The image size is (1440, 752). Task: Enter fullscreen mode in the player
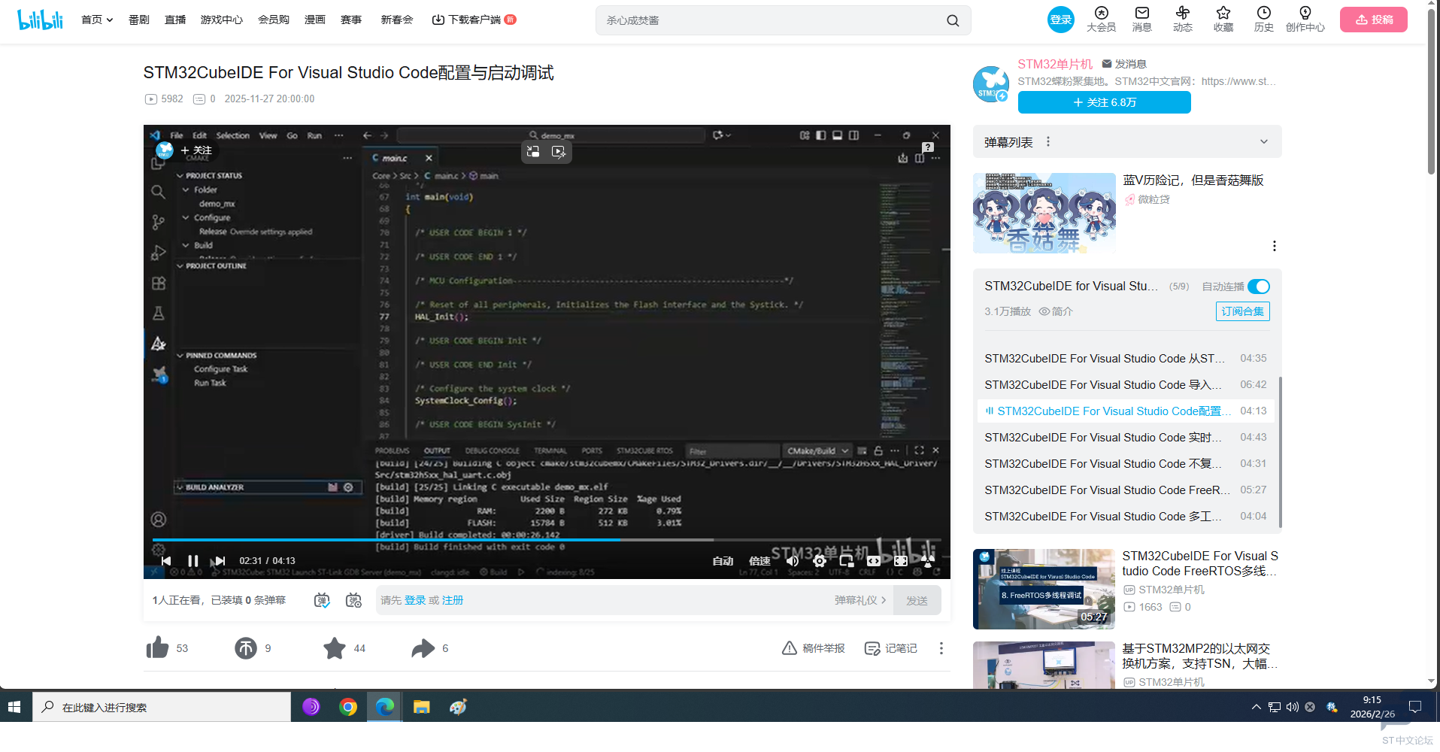tap(901, 561)
